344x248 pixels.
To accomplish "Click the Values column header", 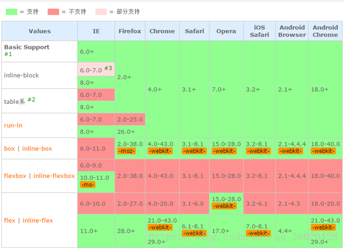I will point(40,31).
